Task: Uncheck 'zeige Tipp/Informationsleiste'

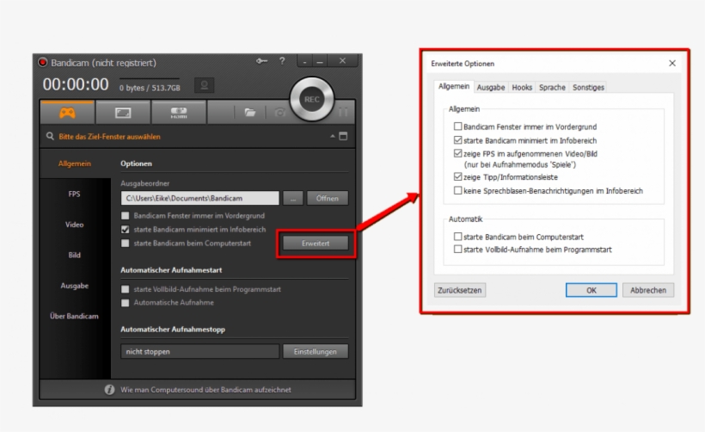Action: (x=457, y=176)
